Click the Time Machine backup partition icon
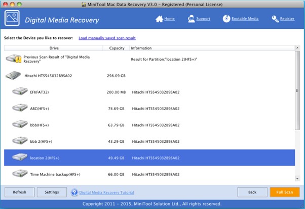 coord(20,174)
